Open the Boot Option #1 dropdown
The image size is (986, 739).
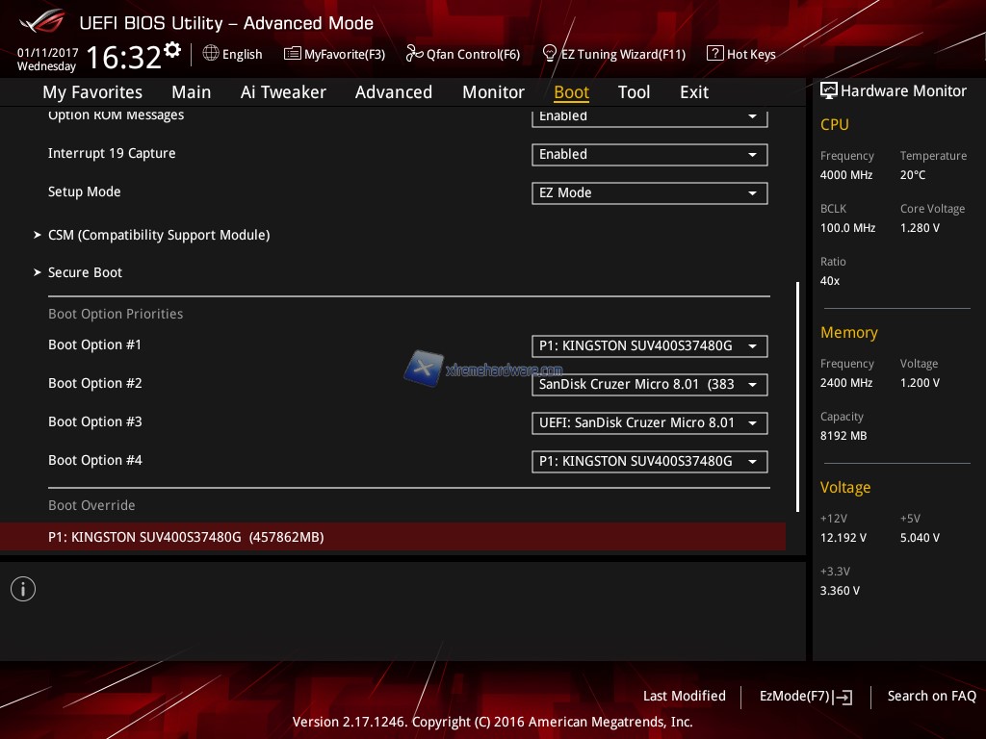(649, 345)
